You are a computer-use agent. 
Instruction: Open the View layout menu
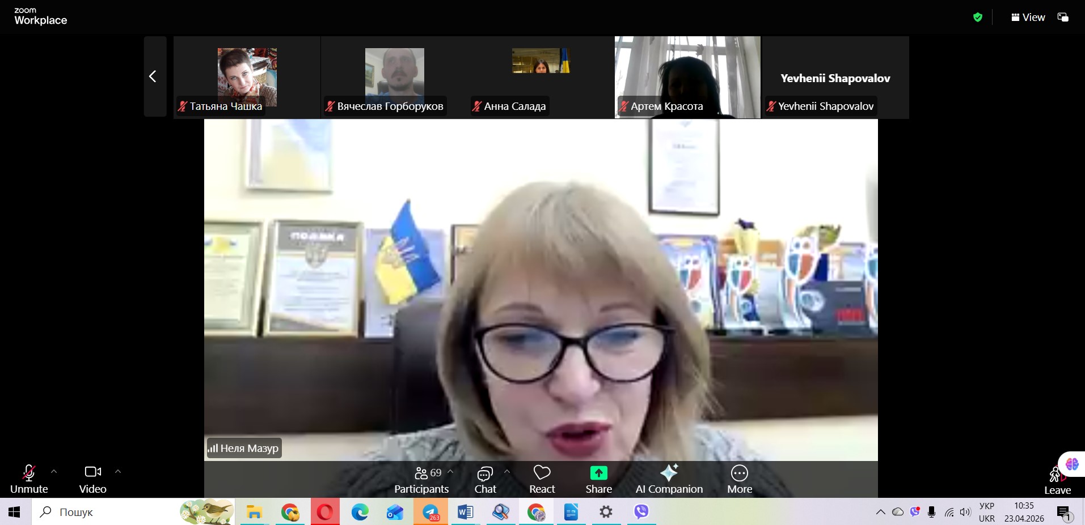tap(1028, 18)
